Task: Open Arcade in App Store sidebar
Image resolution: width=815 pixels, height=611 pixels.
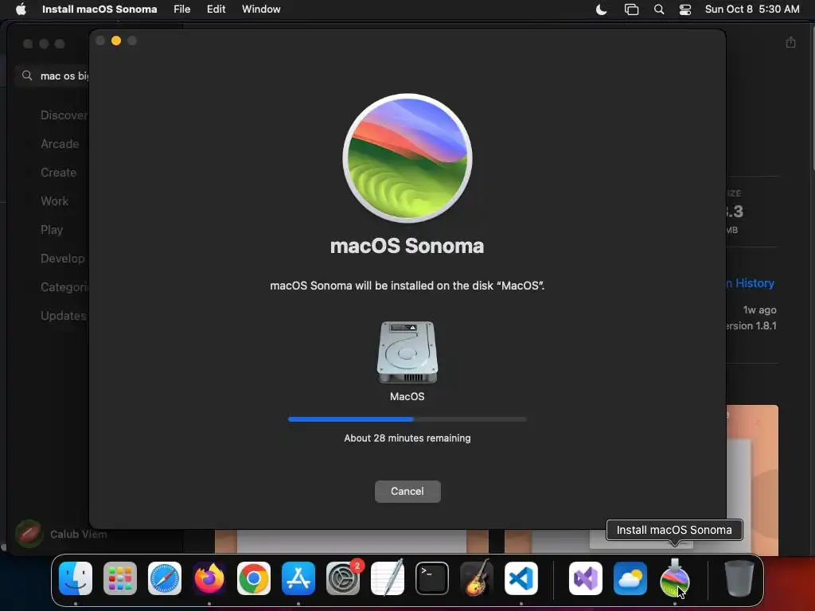Action: tap(60, 143)
